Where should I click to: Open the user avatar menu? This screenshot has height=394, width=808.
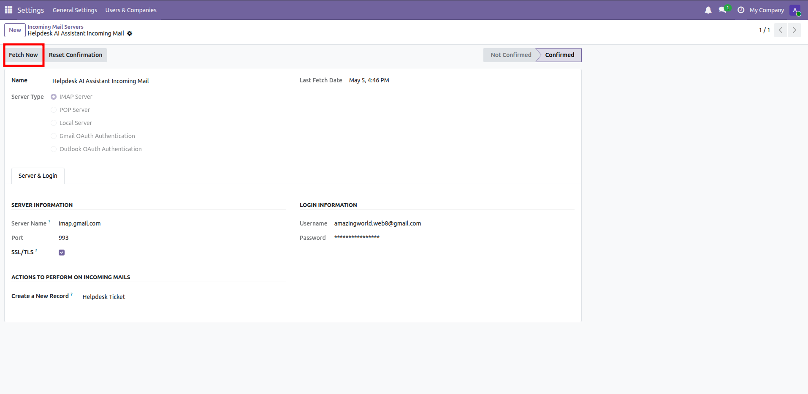pyautogui.click(x=795, y=10)
